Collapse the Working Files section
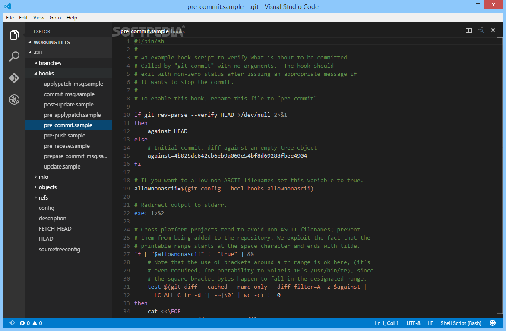506x331 pixels. pos(30,42)
